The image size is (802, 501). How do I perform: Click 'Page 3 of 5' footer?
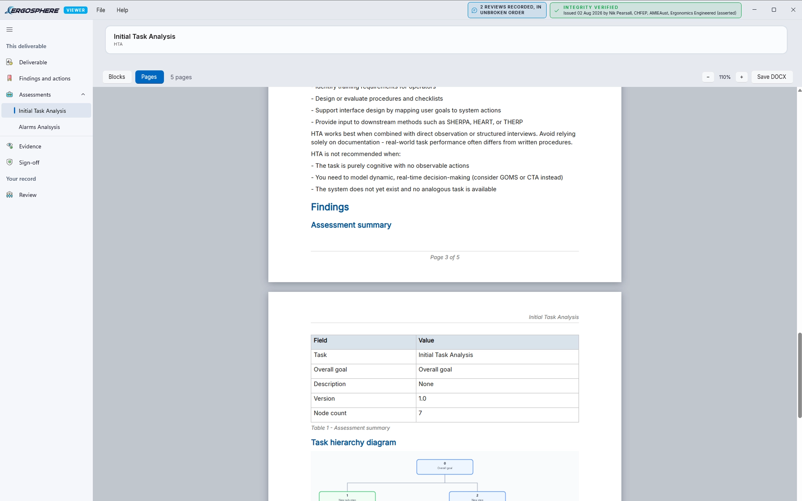click(444, 257)
